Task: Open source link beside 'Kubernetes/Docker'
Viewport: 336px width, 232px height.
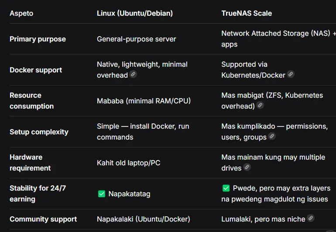Action: pos(291,74)
